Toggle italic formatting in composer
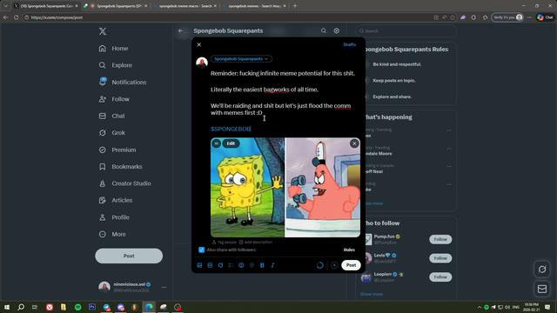557x313 pixels. click(x=272, y=265)
